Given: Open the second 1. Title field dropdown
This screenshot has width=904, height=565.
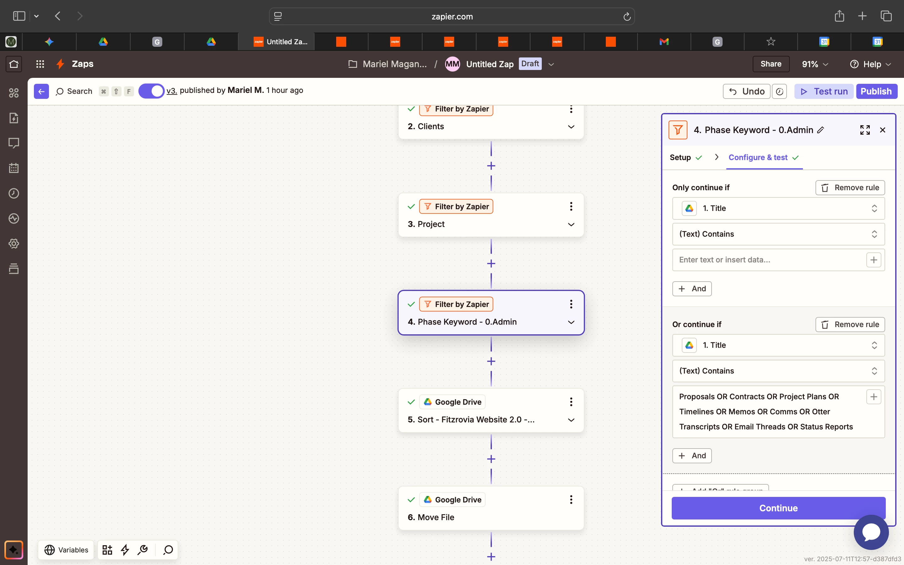Looking at the screenshot, I should (778, 345).
